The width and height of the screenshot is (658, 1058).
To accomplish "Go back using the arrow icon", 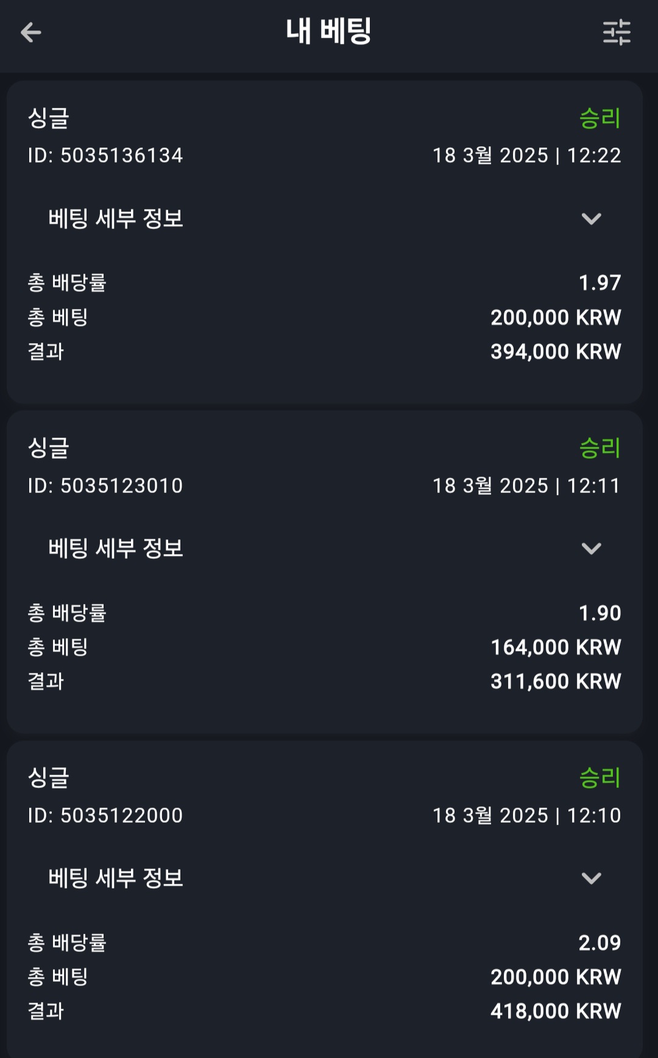I will click(30, 32).
